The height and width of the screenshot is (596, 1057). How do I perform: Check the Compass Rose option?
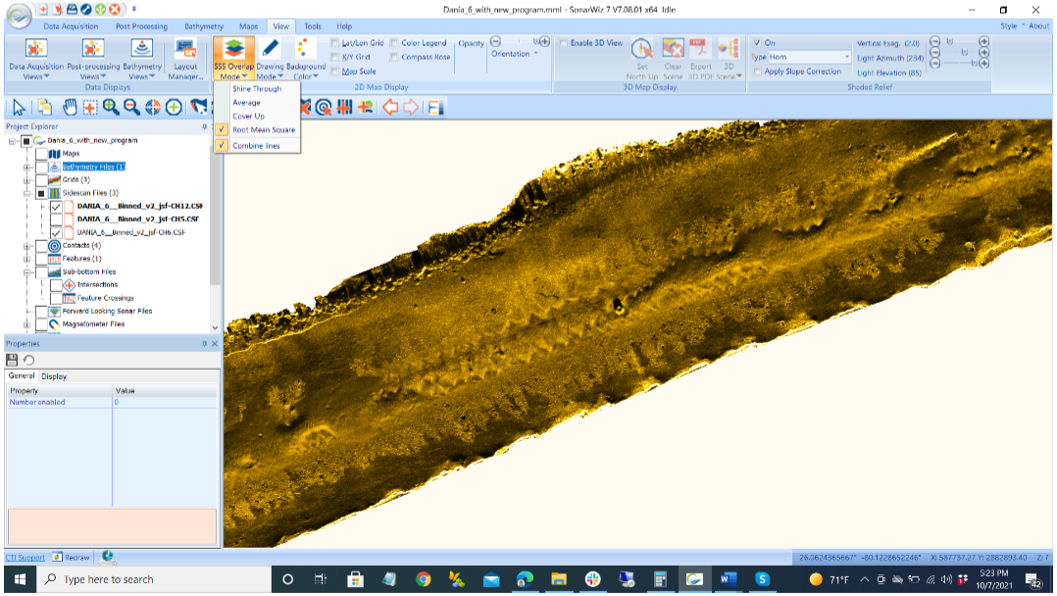(394, 57)
